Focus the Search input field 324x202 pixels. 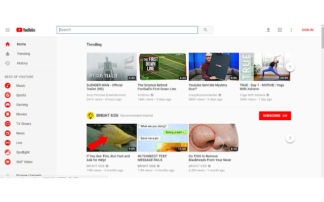click(x=127, y=30)
